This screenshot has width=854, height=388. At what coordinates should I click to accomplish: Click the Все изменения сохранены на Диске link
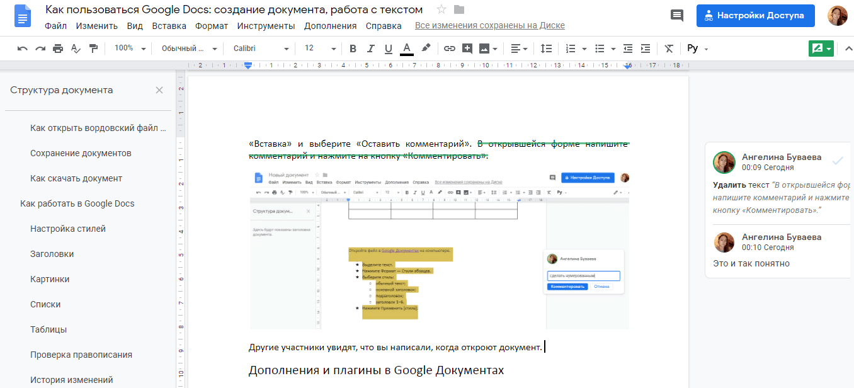coord(489,26)
